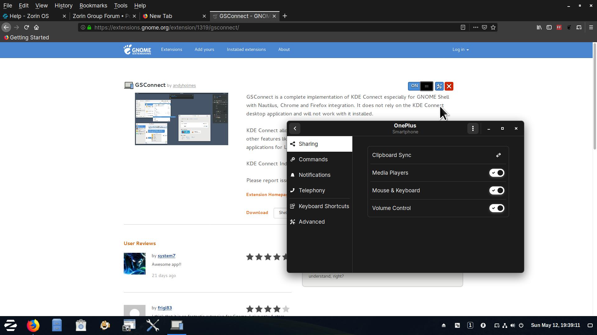Click the Files manager icon in taskbar
The width and height of the screenshot is (597, 335).
click(57, 325)
